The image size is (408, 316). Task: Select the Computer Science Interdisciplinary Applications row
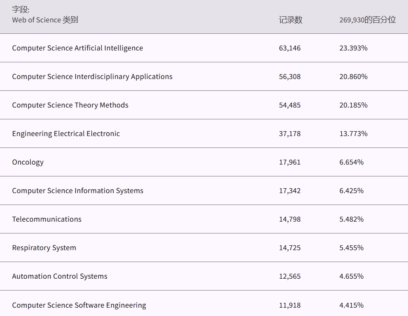(x=92, y=77)
